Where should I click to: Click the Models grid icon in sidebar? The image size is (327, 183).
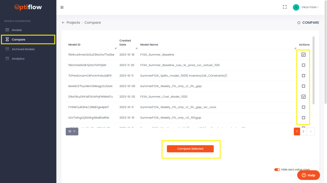(x=7, y=30)
